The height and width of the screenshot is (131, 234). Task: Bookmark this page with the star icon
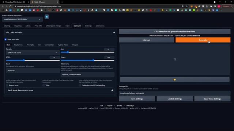point(187,7)
